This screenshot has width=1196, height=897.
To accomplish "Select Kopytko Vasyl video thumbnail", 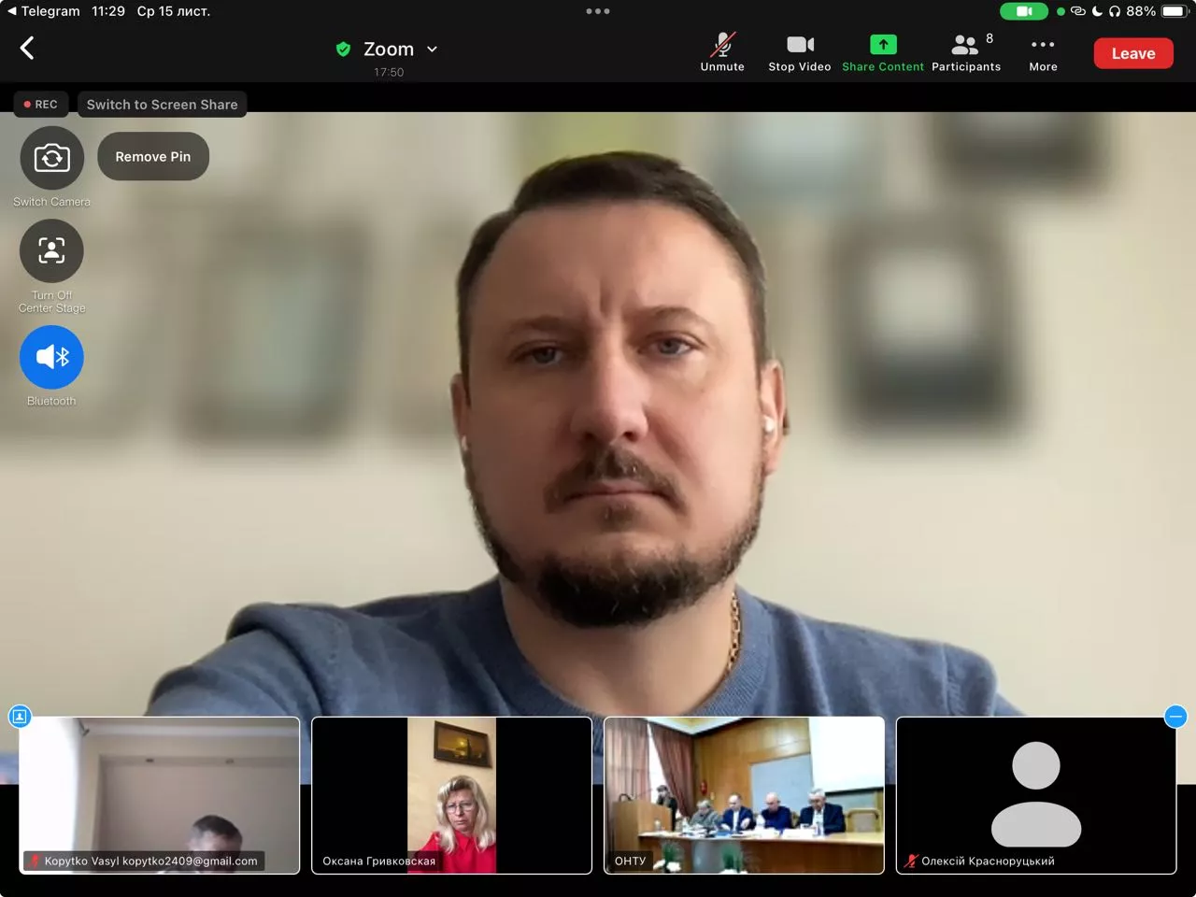I will pyautogui.click(x=160, y=794).
